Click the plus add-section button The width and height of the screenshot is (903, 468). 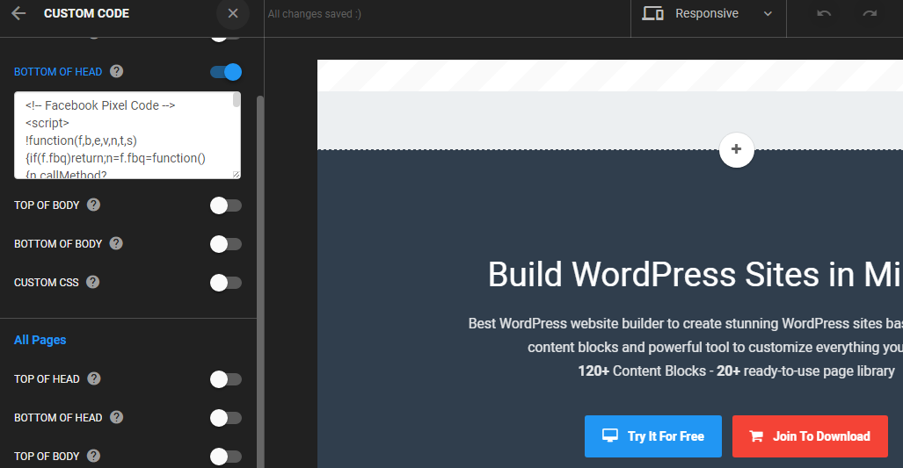[x=736, y=149]
